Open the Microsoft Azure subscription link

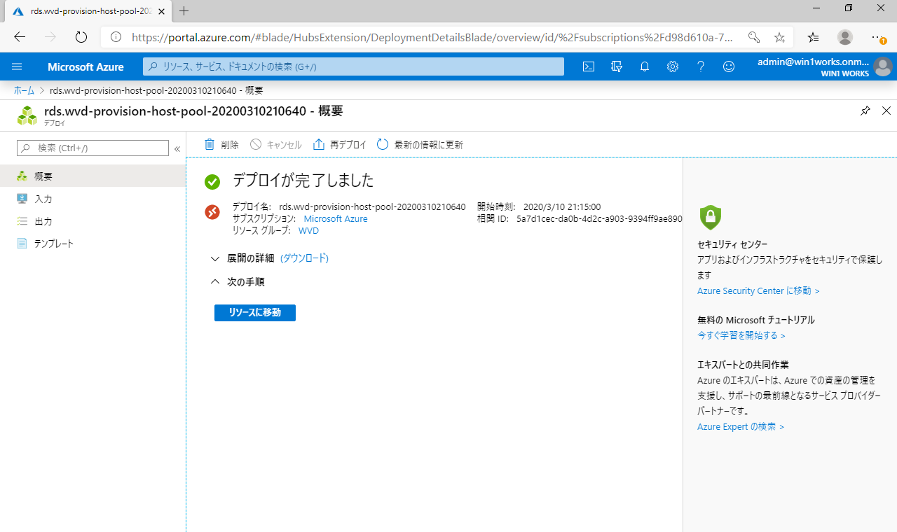(x=336, y=219)
